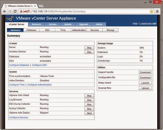Click the vSphere Auto Deploy Stopped status
The width and height of the screenshot is (163, 130).
(44, 113)
